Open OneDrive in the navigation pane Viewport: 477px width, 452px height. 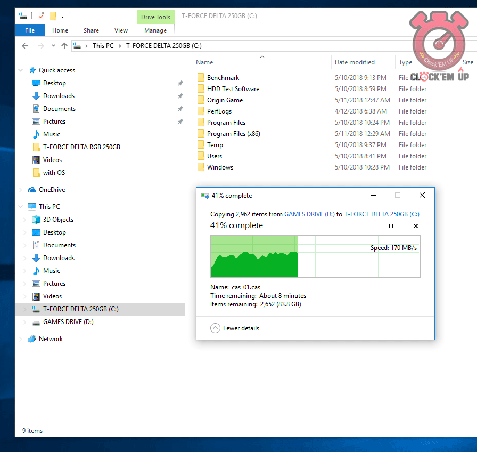[x=52, y=190]
